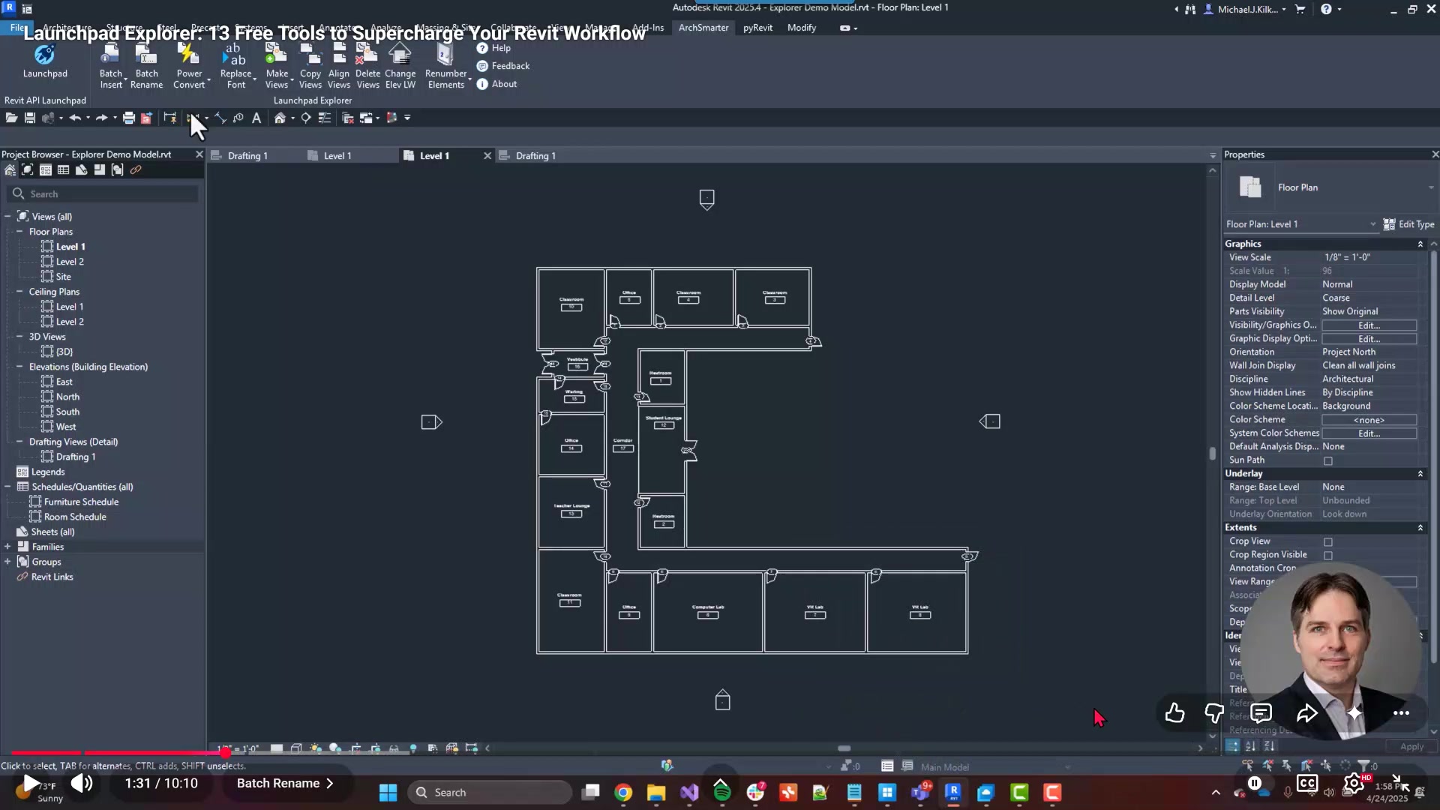Toggle the Thin Lines icon
Image resolution: width=1440 pixels, height=810 pixels.
click(x=325, y=118)
